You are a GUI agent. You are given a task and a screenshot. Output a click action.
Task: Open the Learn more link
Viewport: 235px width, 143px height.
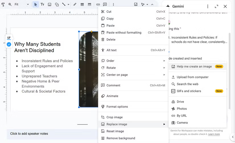[x=214, y=134]
